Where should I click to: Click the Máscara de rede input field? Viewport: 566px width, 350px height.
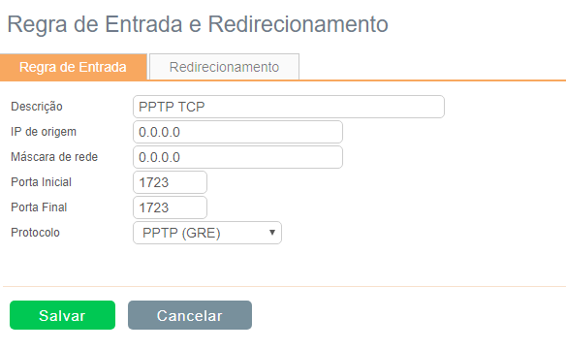pyautogui.click(x=237, y=157)
